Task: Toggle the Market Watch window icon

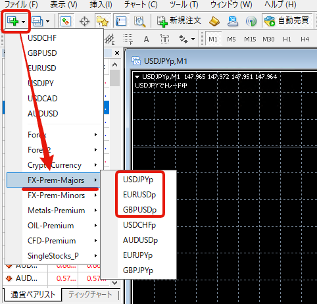Action: pos(66,21)
